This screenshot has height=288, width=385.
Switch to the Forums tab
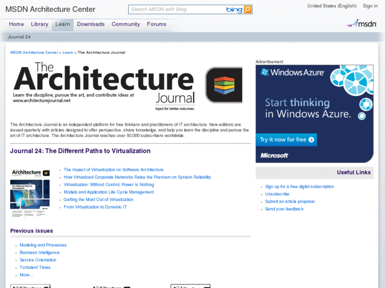[x=156, y=24]
